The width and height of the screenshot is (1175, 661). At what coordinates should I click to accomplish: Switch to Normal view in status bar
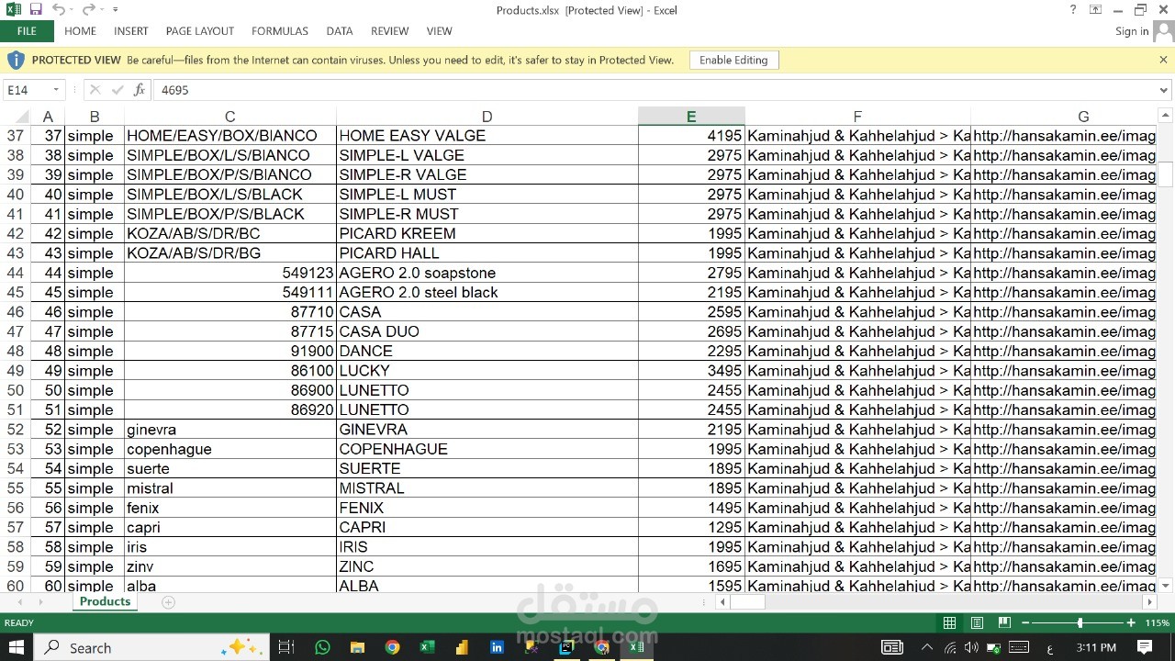[x=949, y=623]
